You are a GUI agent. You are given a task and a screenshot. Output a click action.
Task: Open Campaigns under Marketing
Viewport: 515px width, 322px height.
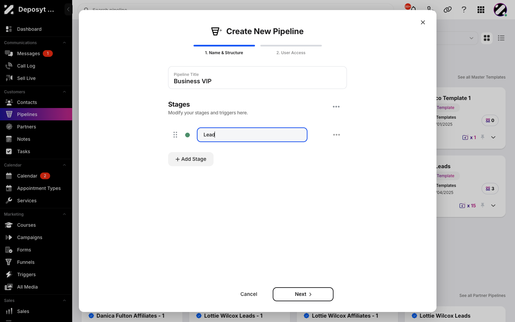(36, 237)
